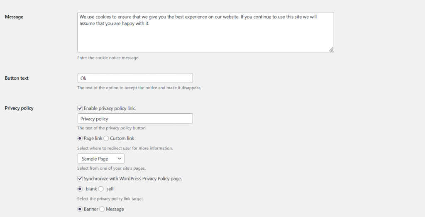Click inside the cookie Message textarea

[x=205, y=32]
